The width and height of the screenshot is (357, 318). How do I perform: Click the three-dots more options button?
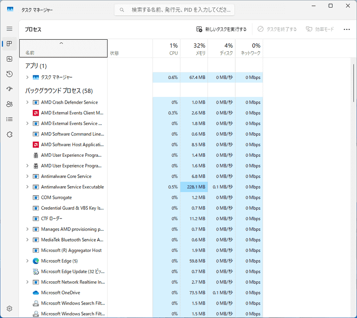pos(347,29)
